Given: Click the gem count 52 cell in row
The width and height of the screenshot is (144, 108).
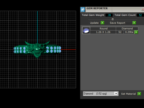Looking at the screenshot, I should [120, 32].
